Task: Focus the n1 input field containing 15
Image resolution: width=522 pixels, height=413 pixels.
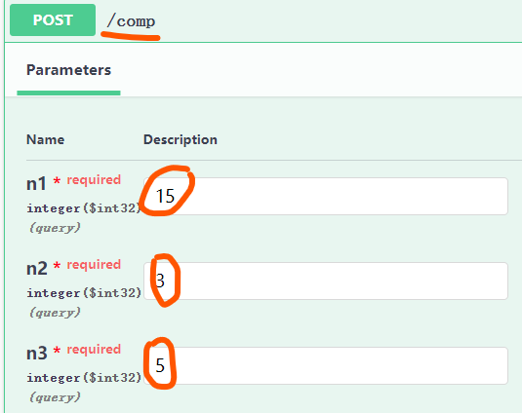Action: (x=326, y=196)
